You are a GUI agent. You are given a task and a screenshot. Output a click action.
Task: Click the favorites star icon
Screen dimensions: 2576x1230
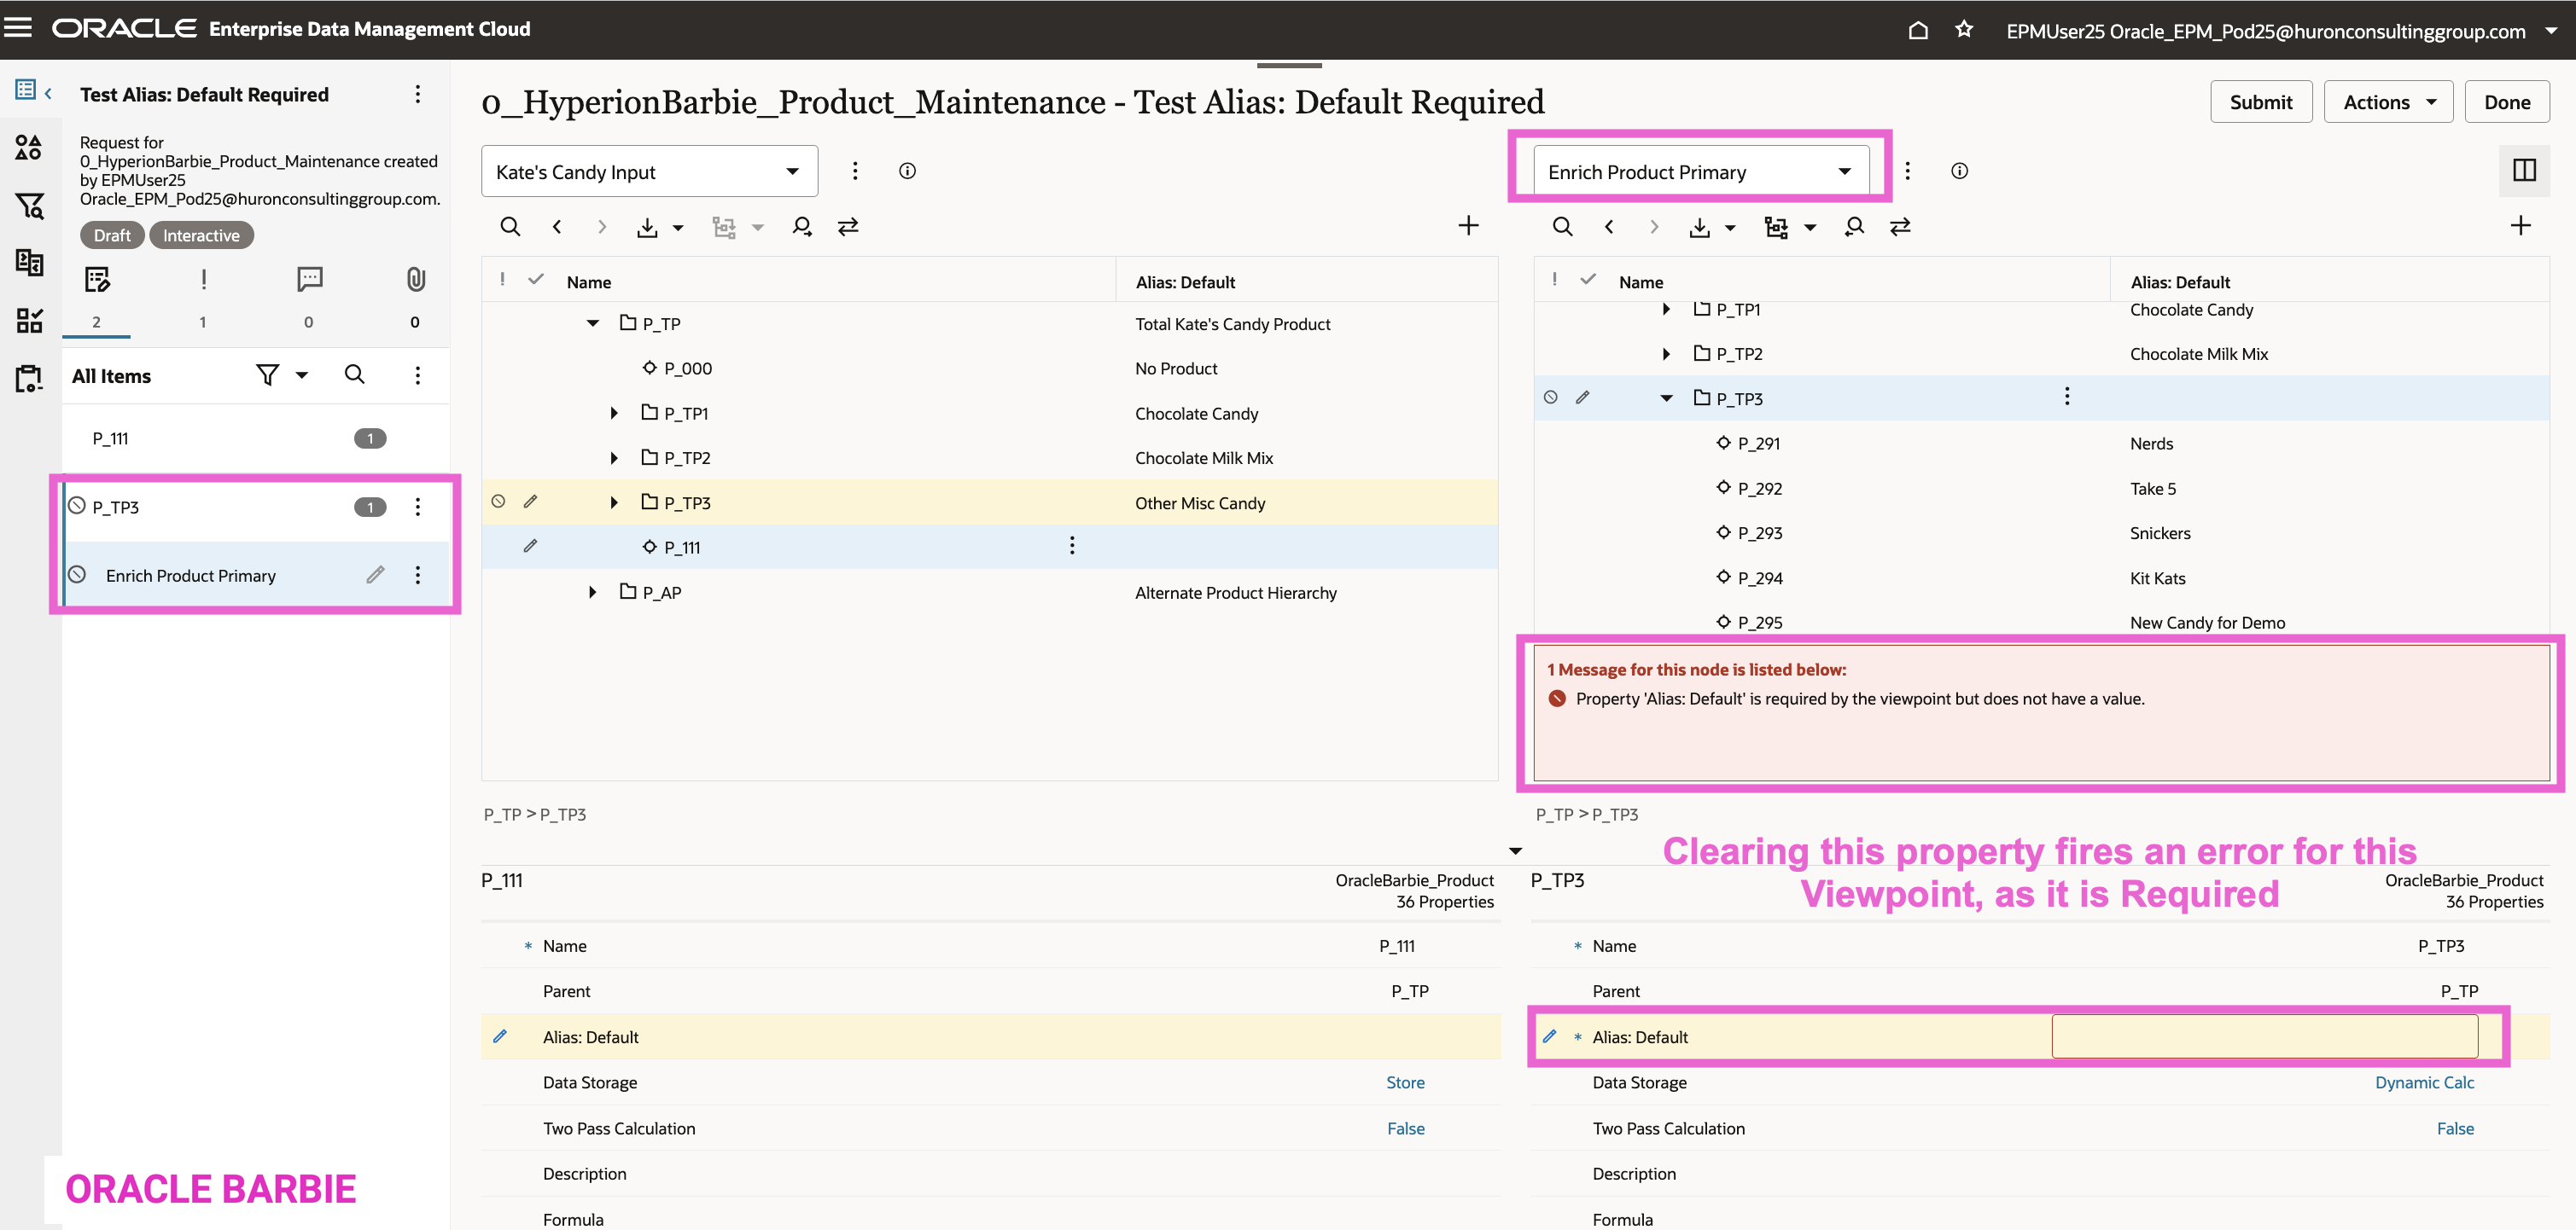click(x=1964, y=30)
